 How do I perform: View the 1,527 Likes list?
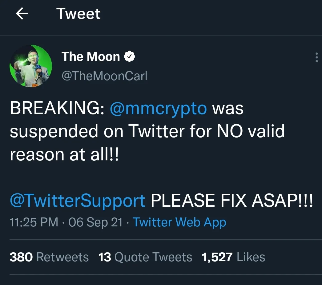[x=233, y=257]
